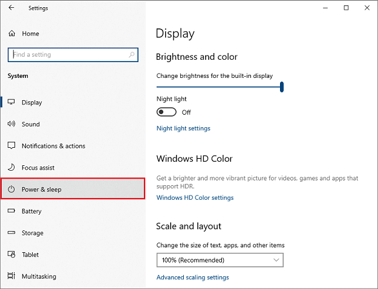The height and width of the screenshot is (289, 378).
Task: Click the Battery icon in sidebar
Action: point(11,211)
